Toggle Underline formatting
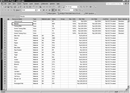 click(50, 10)
